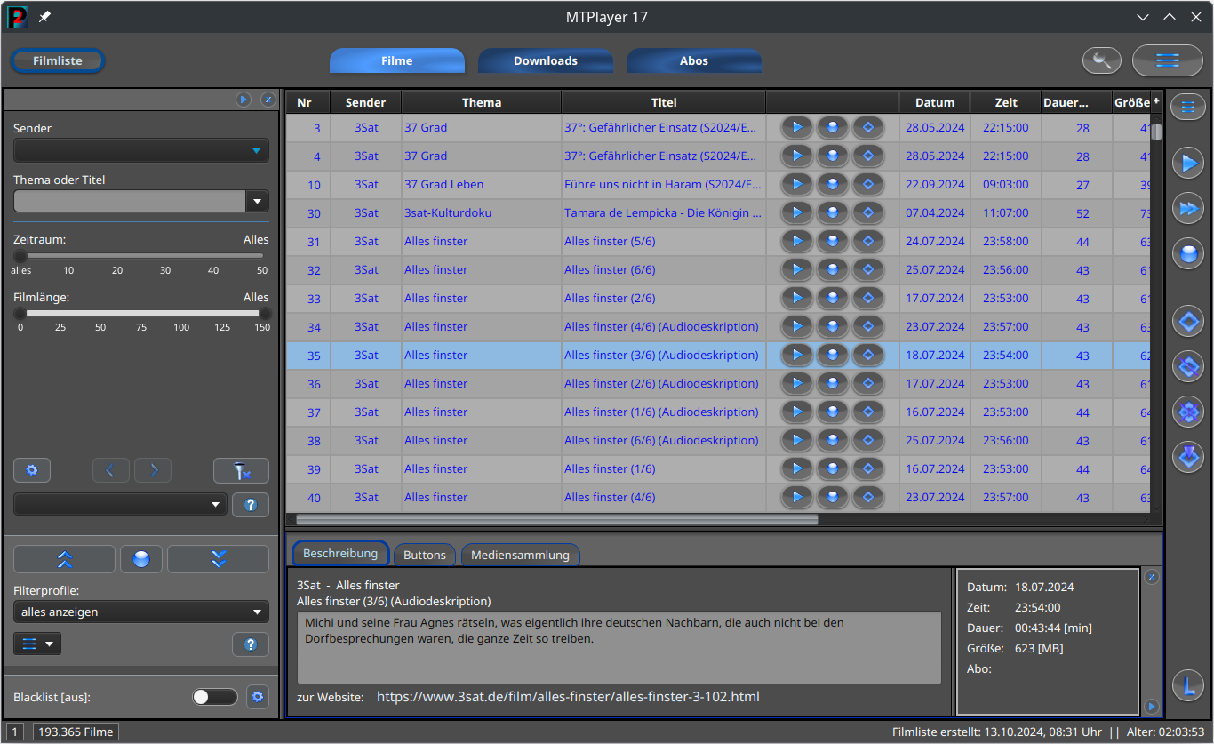Image resolution: width=1214 pixels, height=744 pixels.
Task: Switch to the Abos tab
Action: pyautogui.click(x=694, y=60)
